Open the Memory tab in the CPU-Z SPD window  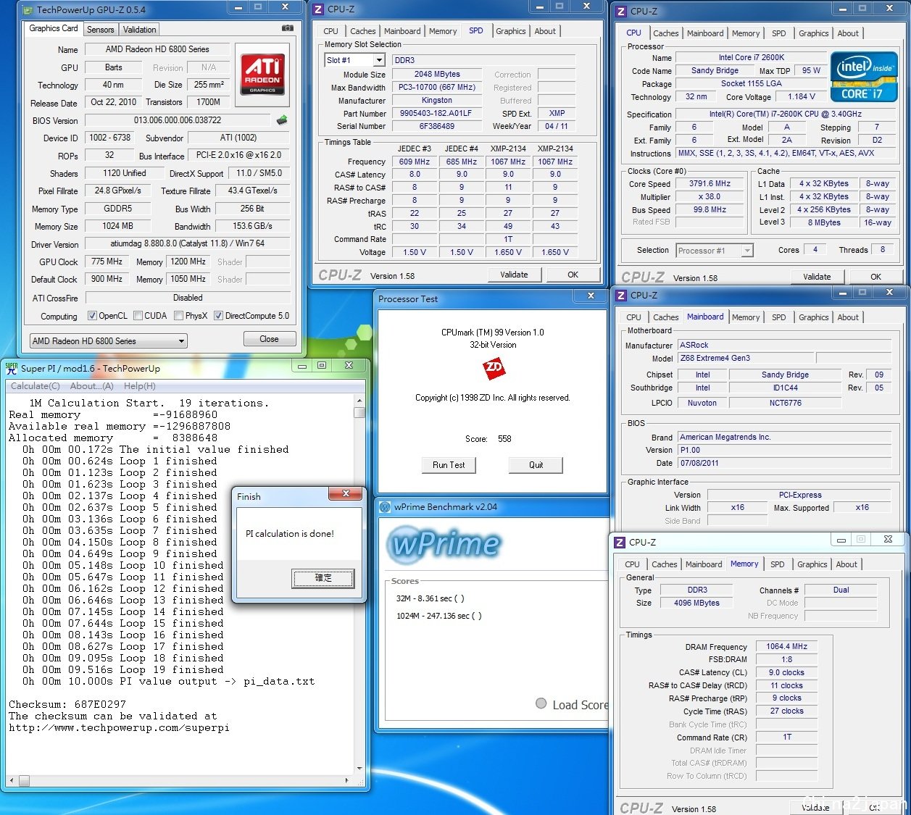pyautogui.click(x=443, y=31)
